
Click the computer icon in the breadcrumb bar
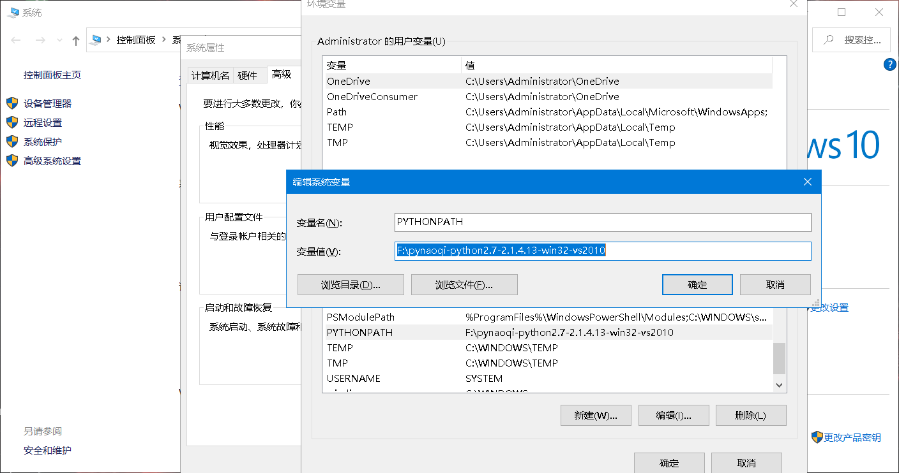point(96,40)
